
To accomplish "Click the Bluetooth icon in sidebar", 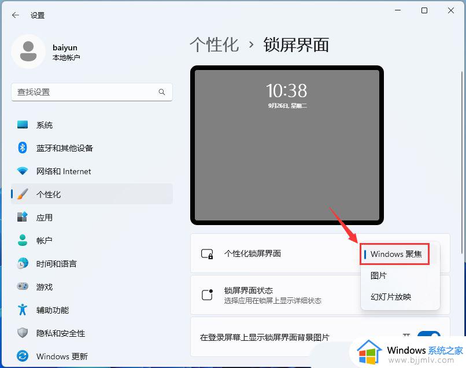I will [23, 148].
